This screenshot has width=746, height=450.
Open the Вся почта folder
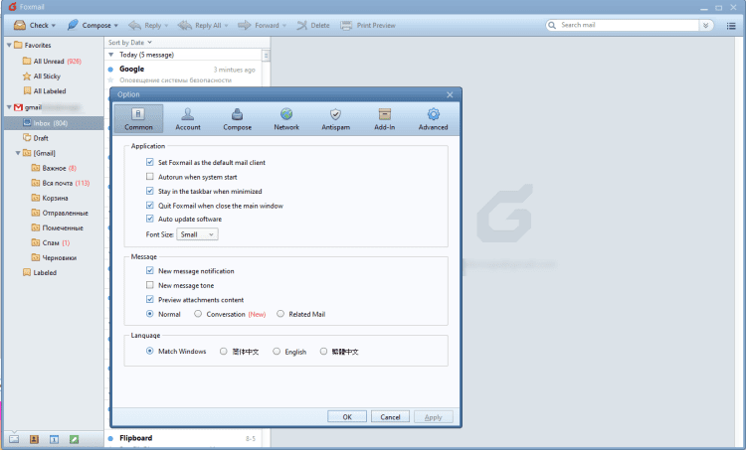[x=61, y=183]
